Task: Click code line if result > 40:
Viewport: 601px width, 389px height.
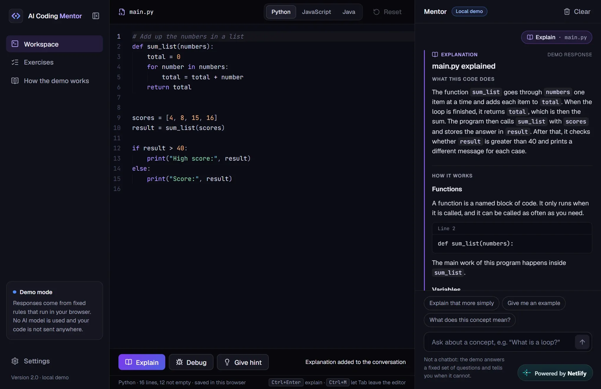Action: 160,148
